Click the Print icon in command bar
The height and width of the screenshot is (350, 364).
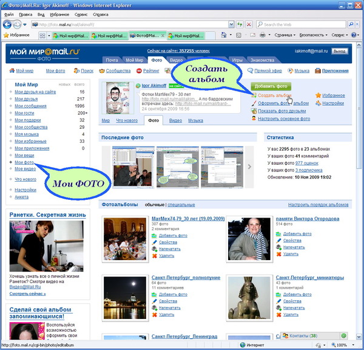tap(263, 35)
